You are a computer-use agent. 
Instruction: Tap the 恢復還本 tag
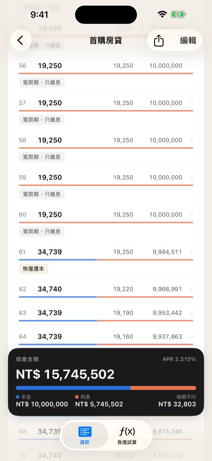tap(34, 269)
